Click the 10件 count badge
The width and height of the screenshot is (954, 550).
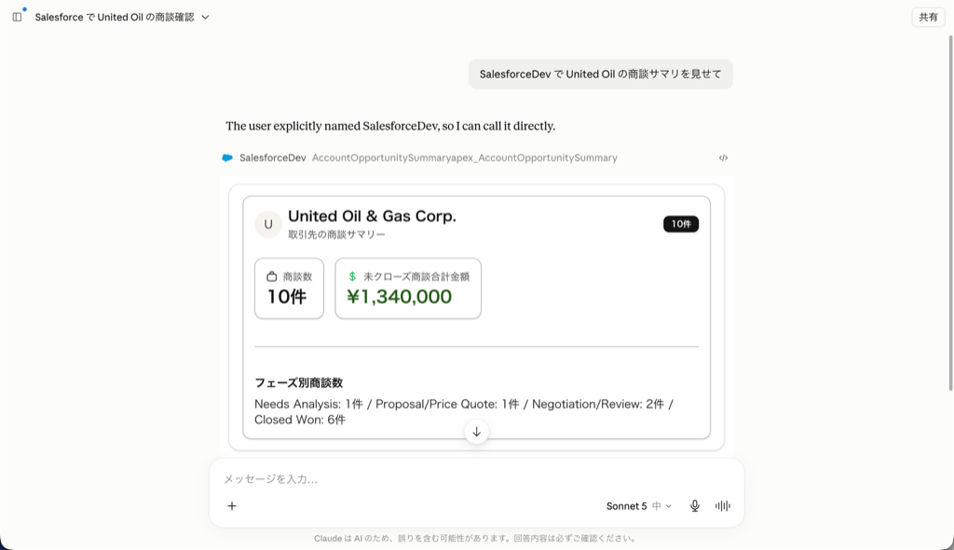tap(681, 224)
